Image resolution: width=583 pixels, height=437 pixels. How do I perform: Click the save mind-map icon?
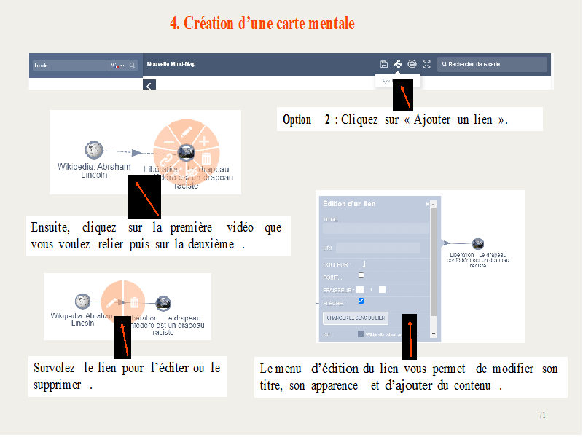pos(384,64)
